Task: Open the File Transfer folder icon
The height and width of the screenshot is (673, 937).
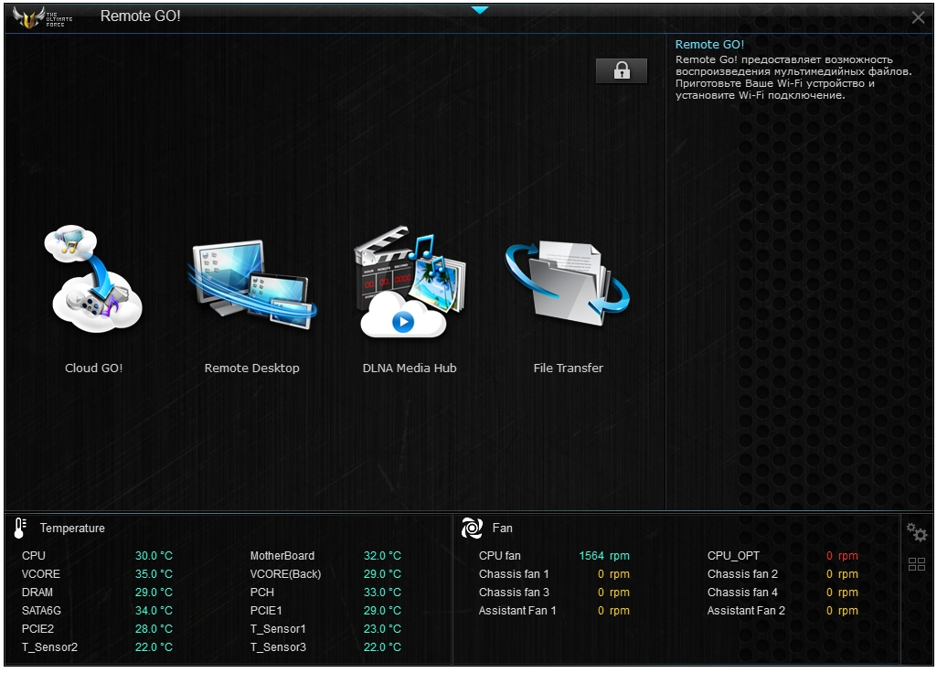Action: 568,283
